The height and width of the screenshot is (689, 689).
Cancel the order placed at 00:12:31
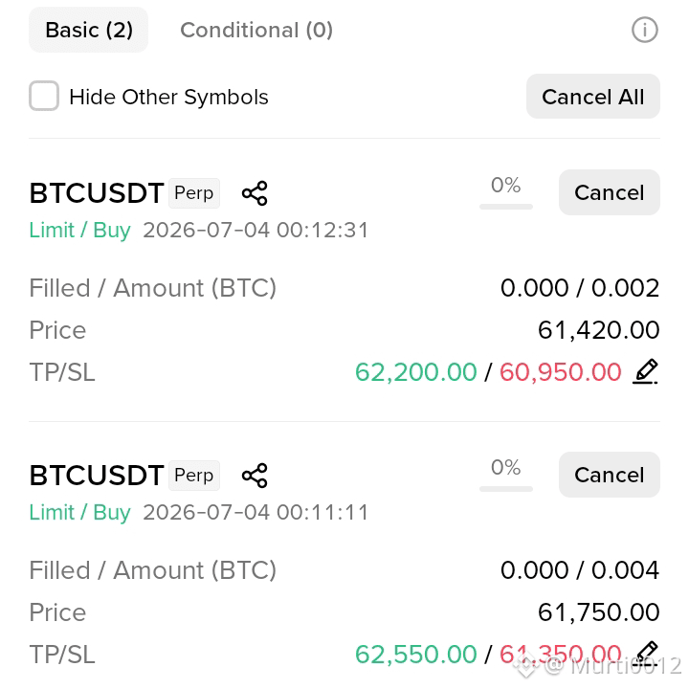tap(609, 192)
